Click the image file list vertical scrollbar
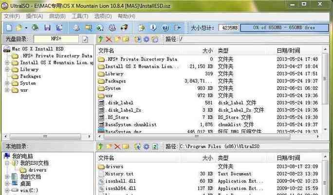Viewport: 333px width, 195px height. click(x=325, y=89)
